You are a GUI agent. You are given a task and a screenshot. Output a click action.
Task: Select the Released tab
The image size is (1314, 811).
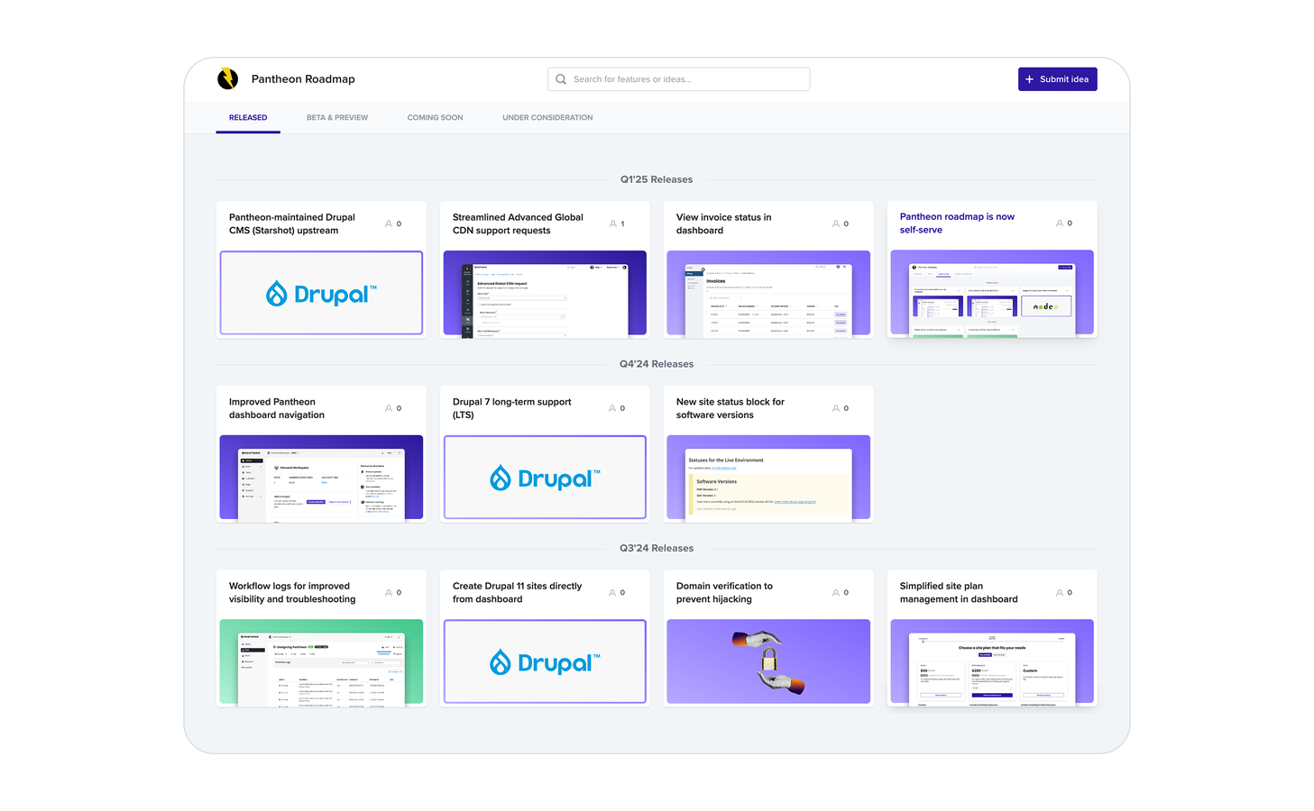(x=248, y=118)
